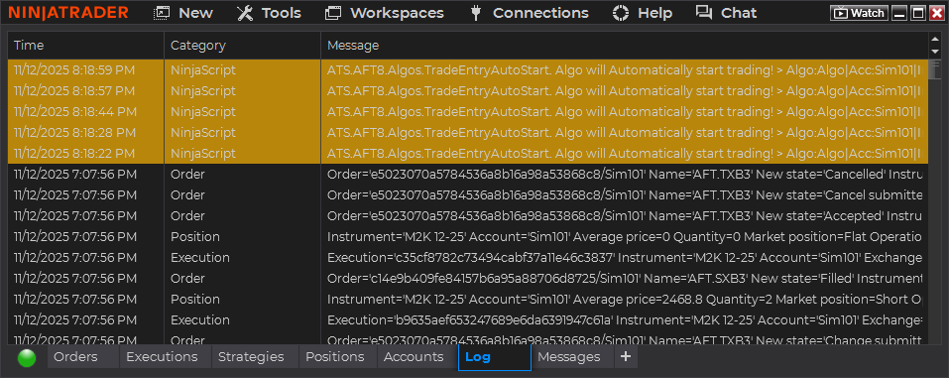Select the 8:18:28 PM NinjaScript log row

[467, 132]
